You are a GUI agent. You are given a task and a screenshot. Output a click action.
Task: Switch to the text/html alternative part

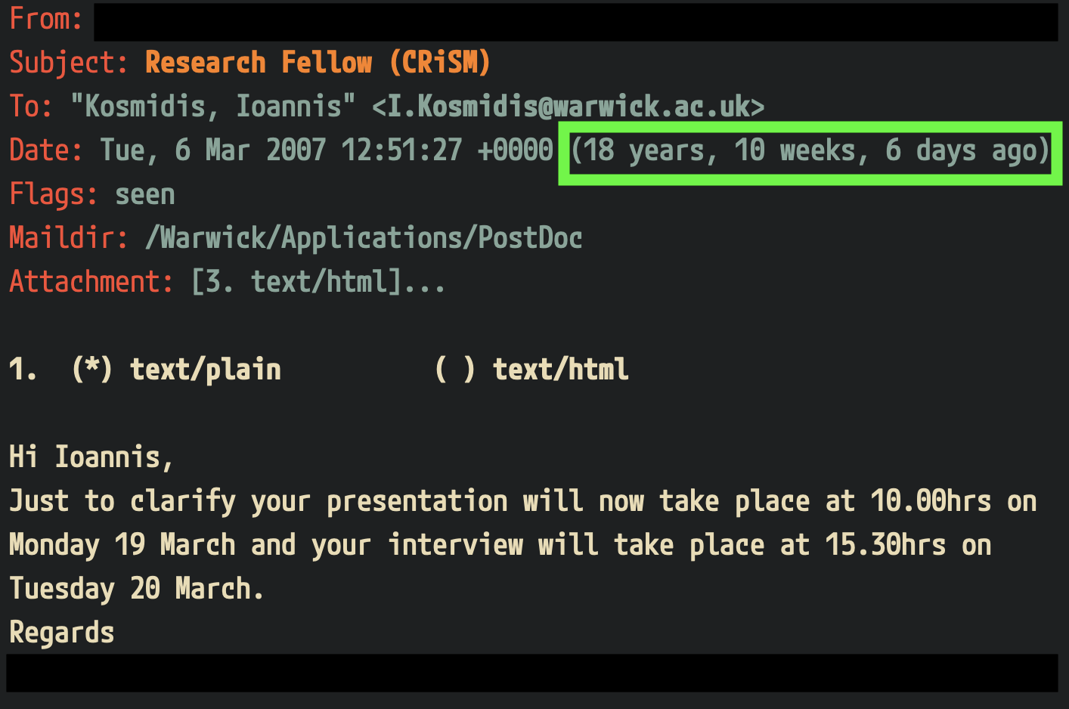tap(455, 370)
